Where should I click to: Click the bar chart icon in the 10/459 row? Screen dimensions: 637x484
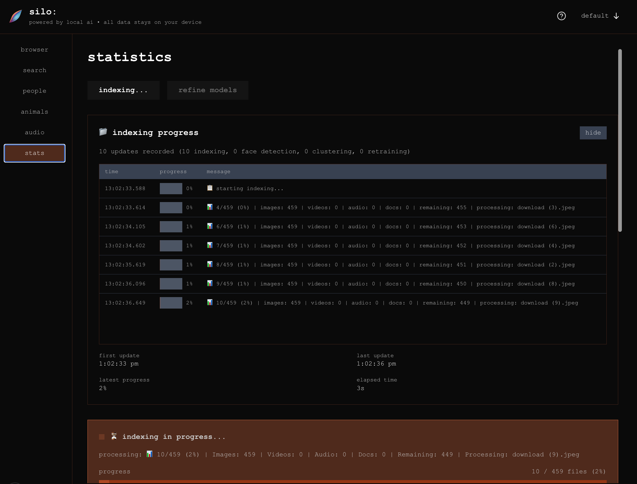click(210, 303)
